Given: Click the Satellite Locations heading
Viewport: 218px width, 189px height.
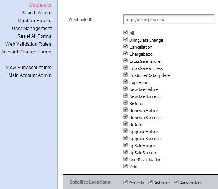Looking at the screenshot, I should point(90,182).
